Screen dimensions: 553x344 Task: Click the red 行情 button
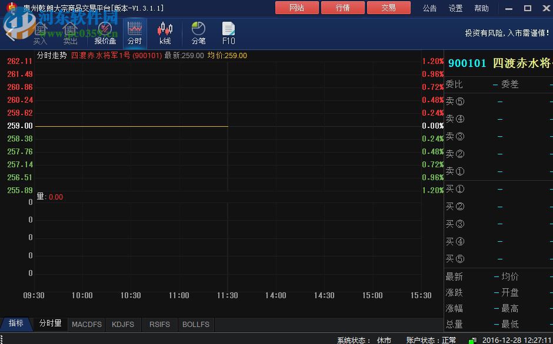click(342, 8)
